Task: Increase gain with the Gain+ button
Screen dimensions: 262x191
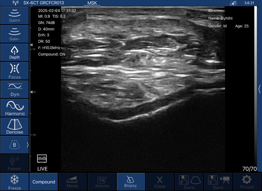Action: pyautogui.click(x=15, y=16)
